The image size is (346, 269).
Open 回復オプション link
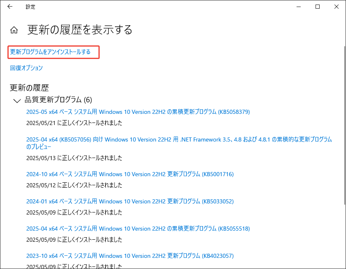(x=26, y=68)
